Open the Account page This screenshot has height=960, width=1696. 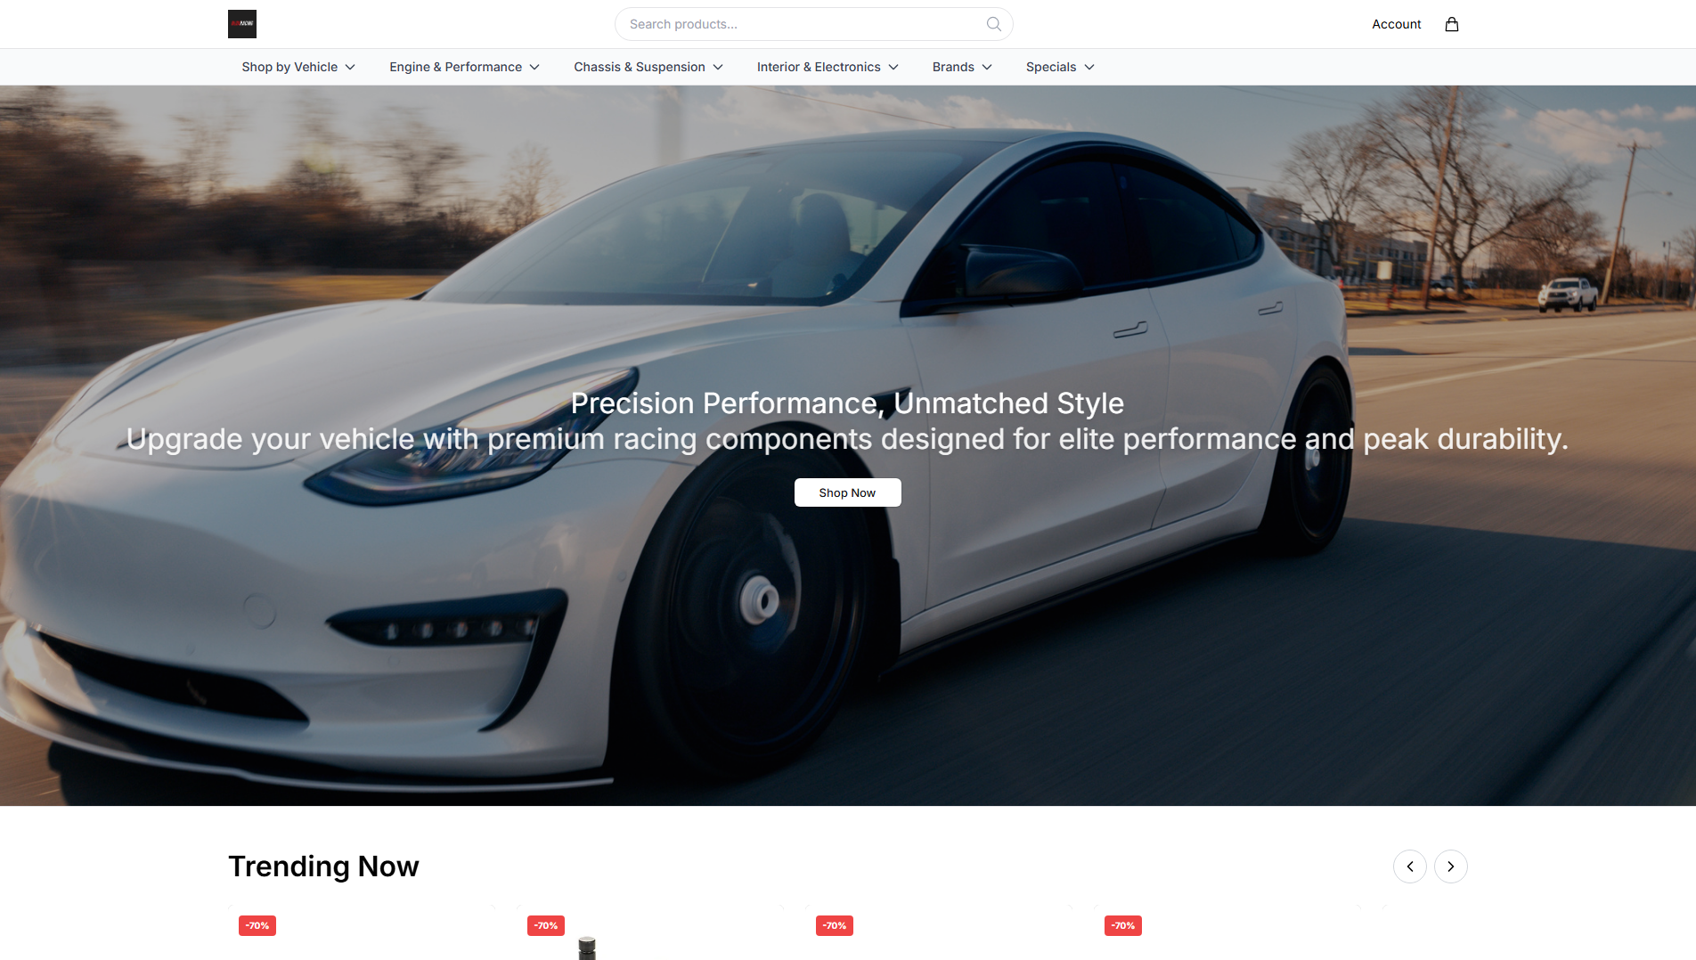(x=1396, y=24)
